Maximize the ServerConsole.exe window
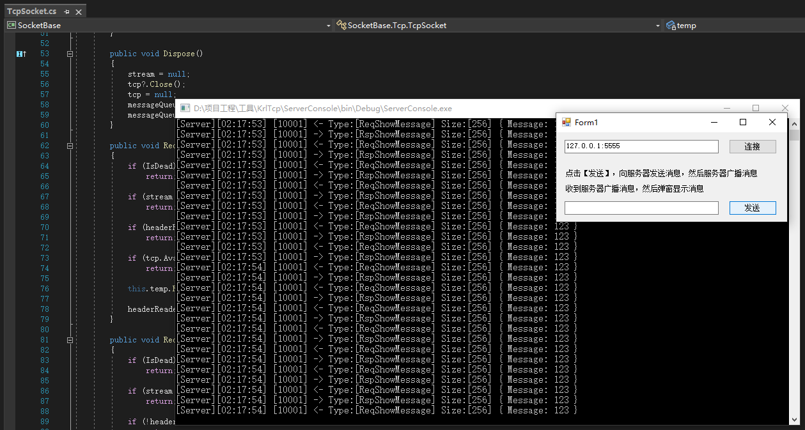This screenshot has width=805, height=430. 755,108
